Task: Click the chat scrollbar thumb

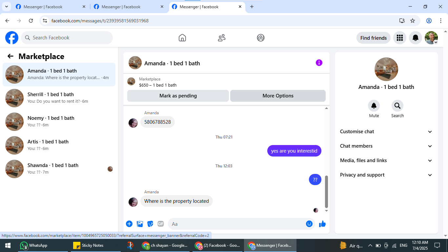Action: coord(326,191)
